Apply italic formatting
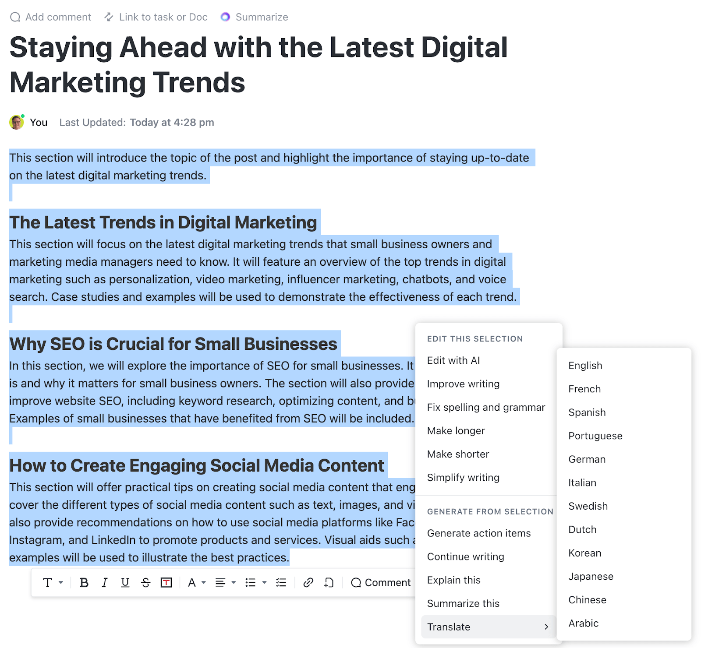 pos(104,582)
